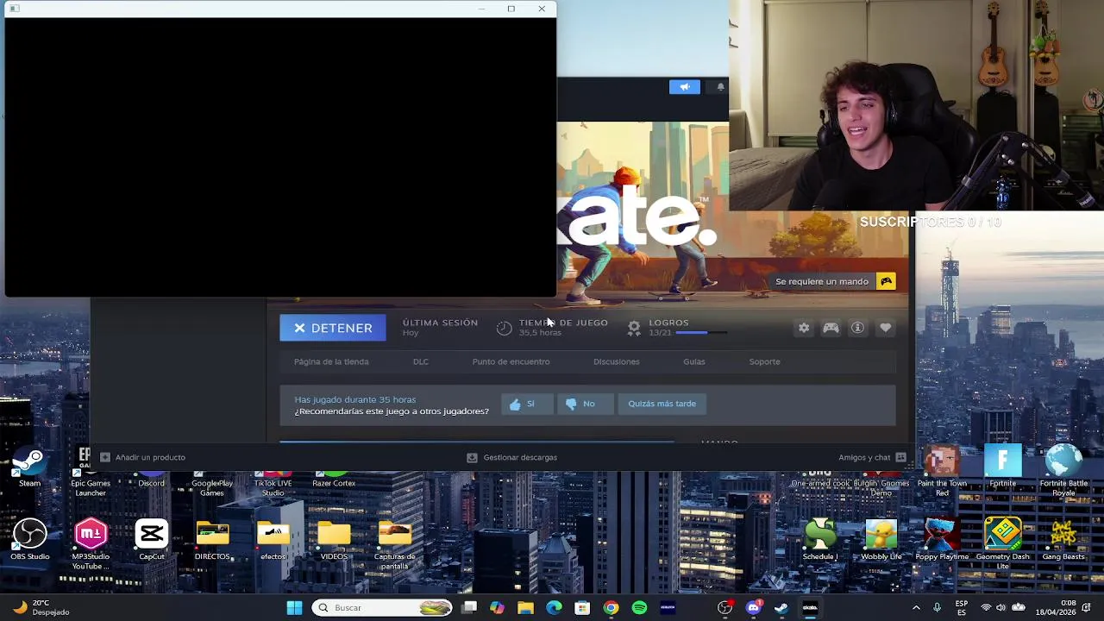
Task: Open Fortnite Battle Royale desktop shortcut
Action: [x=1063, y=471]
